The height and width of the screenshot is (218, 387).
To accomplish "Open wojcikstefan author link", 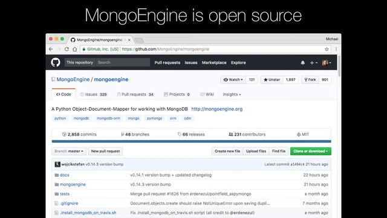I will pyautogui.click(x=73, y=164).
